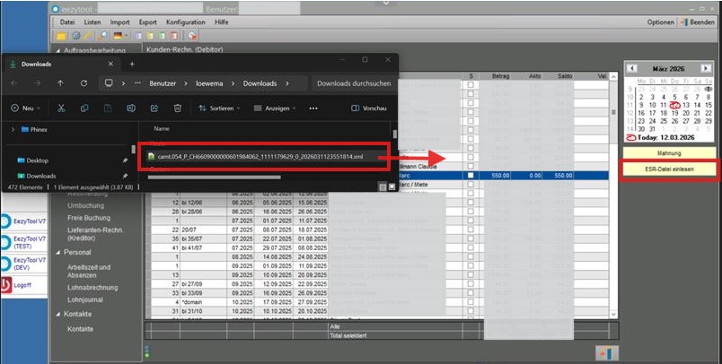The width and height of the screenshot is (722, 364).
Task: Click the Explorer delete (trash) icon
Action: (x=178, y=108)
